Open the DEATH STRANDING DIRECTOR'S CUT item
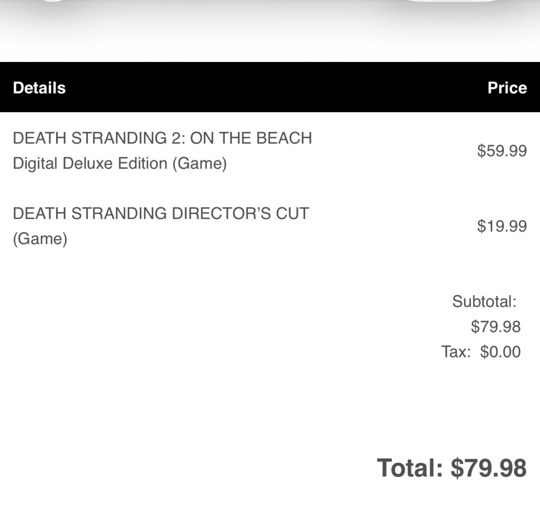Screen dimensions: 540x523 161,213
